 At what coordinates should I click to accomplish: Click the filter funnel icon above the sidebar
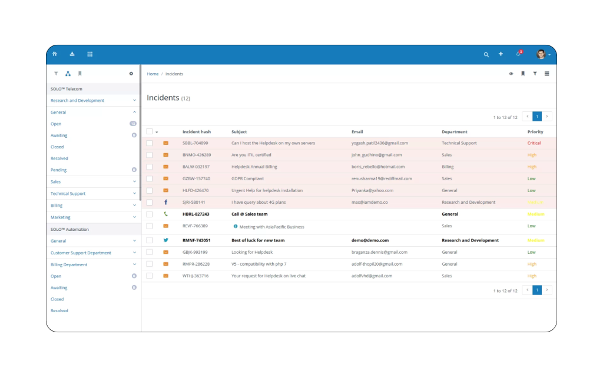tap(56, 73)
